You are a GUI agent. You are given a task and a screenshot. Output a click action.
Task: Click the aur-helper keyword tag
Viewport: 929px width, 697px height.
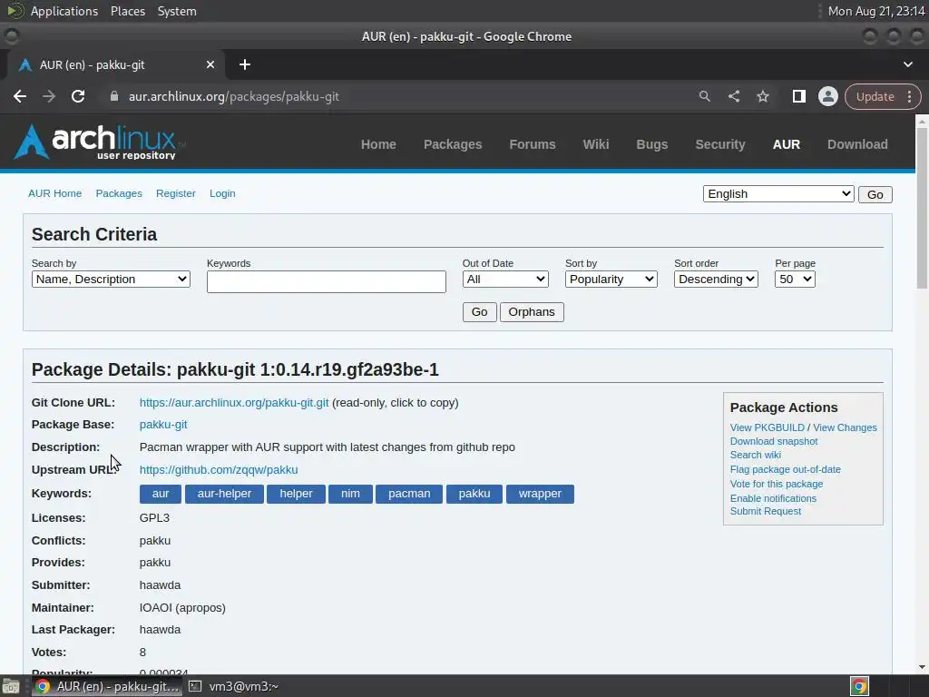(224, 494)
